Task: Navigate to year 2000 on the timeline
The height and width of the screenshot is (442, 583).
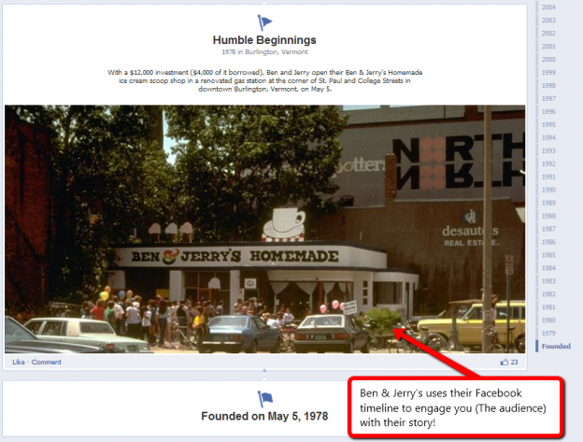Action: tap(548, 60)
